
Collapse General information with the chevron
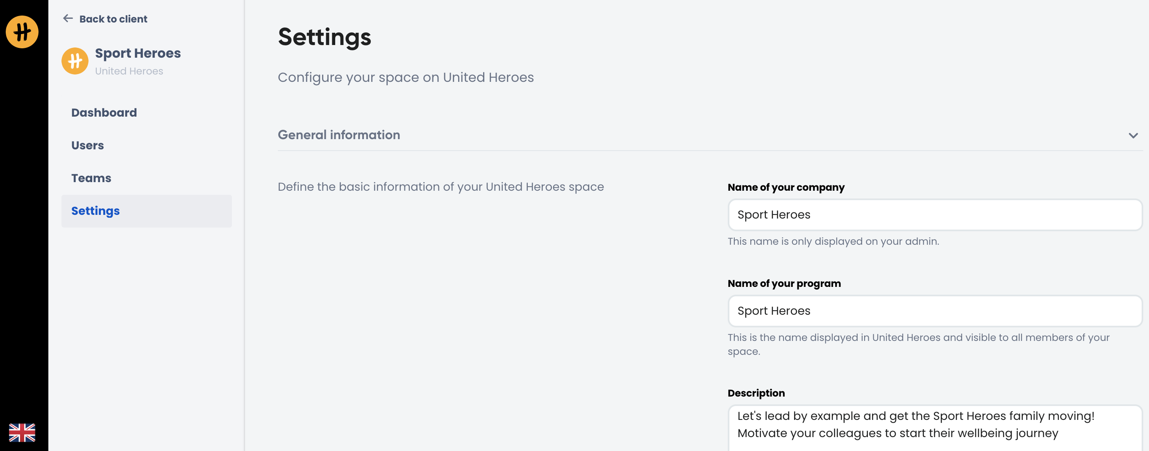[1133, 135]
